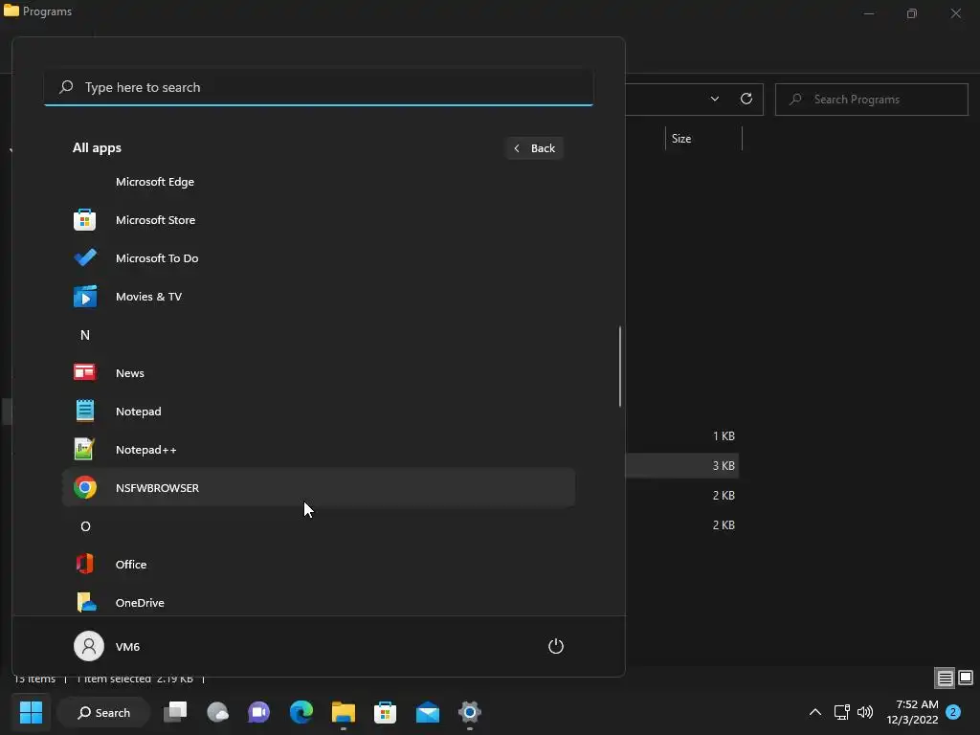Screen dimensions: 980x735
Task: Click the VM6 user account avatar
Action: pyautogui.click(x=89, y=646)
